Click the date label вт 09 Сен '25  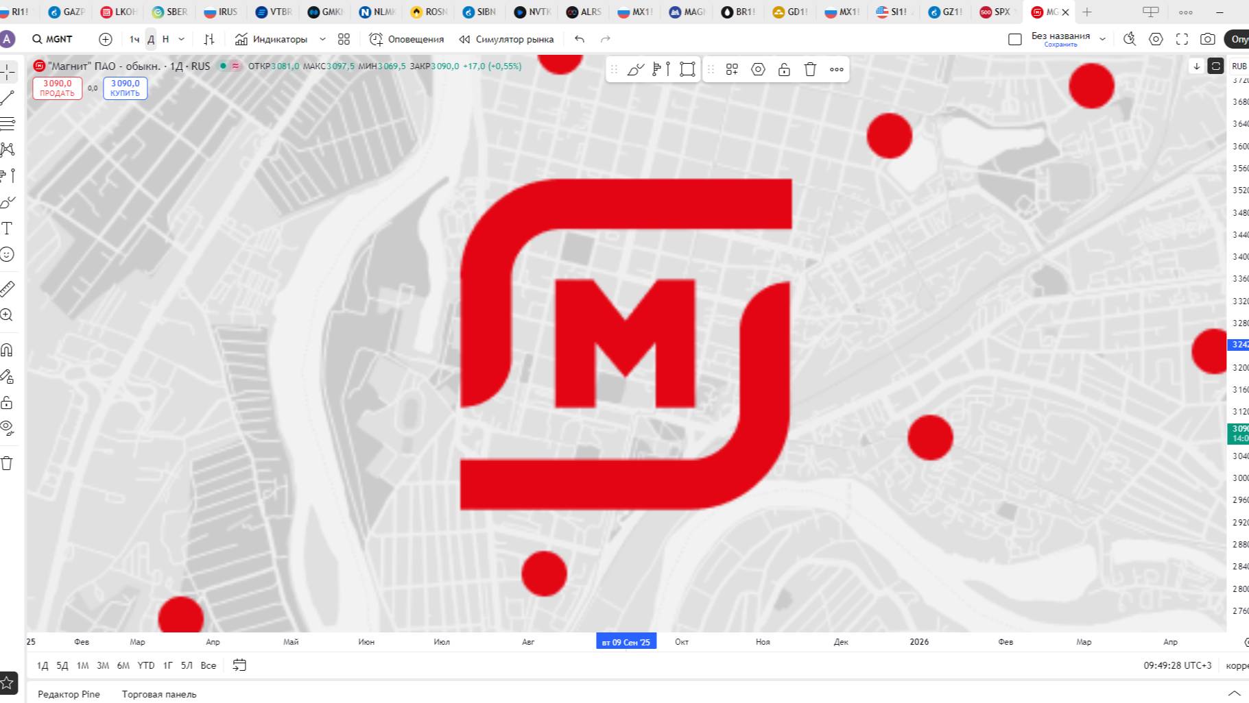(626, 641)
